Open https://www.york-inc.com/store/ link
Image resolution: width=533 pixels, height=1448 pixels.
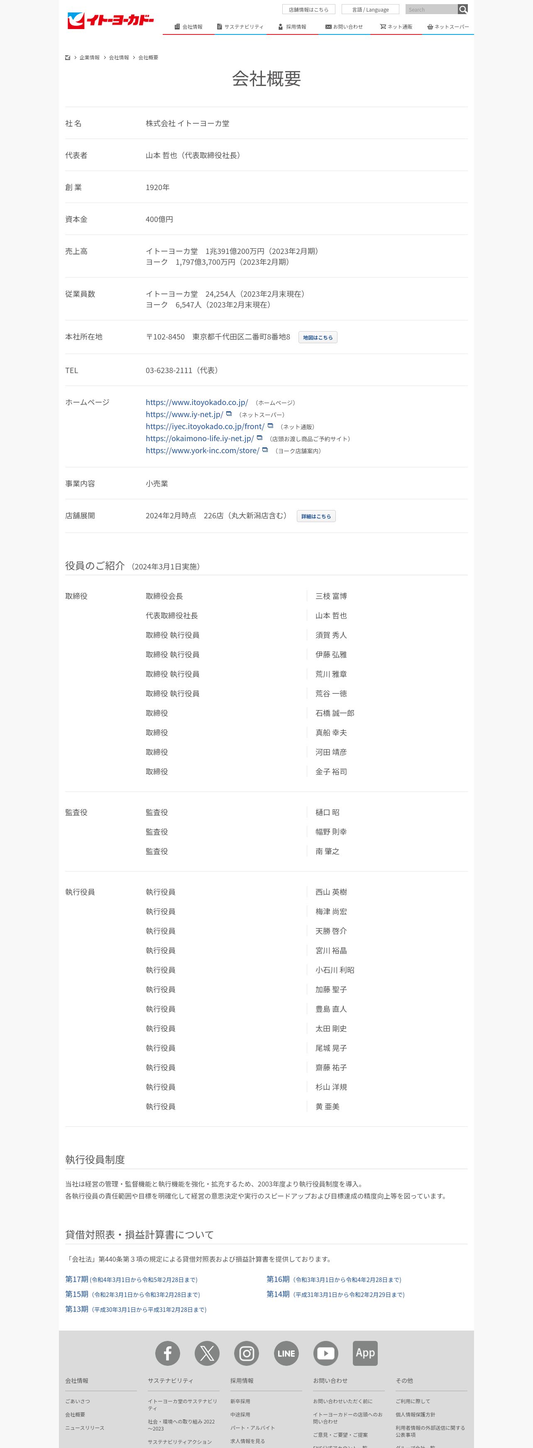(203, 450)
